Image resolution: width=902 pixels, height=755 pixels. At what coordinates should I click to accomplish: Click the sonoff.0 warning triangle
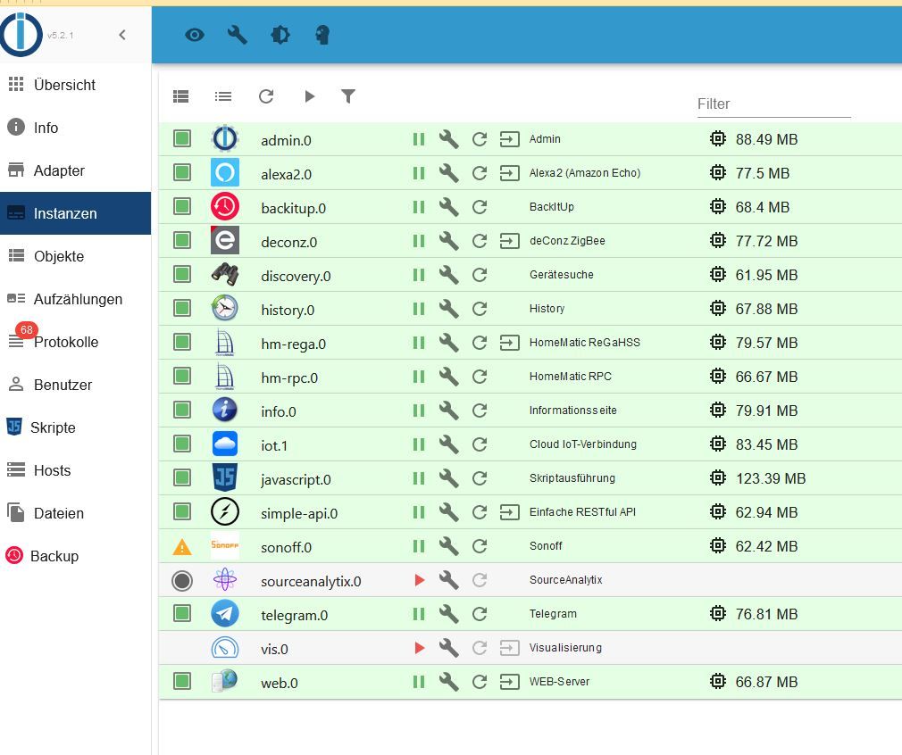(x=182, y=547)
